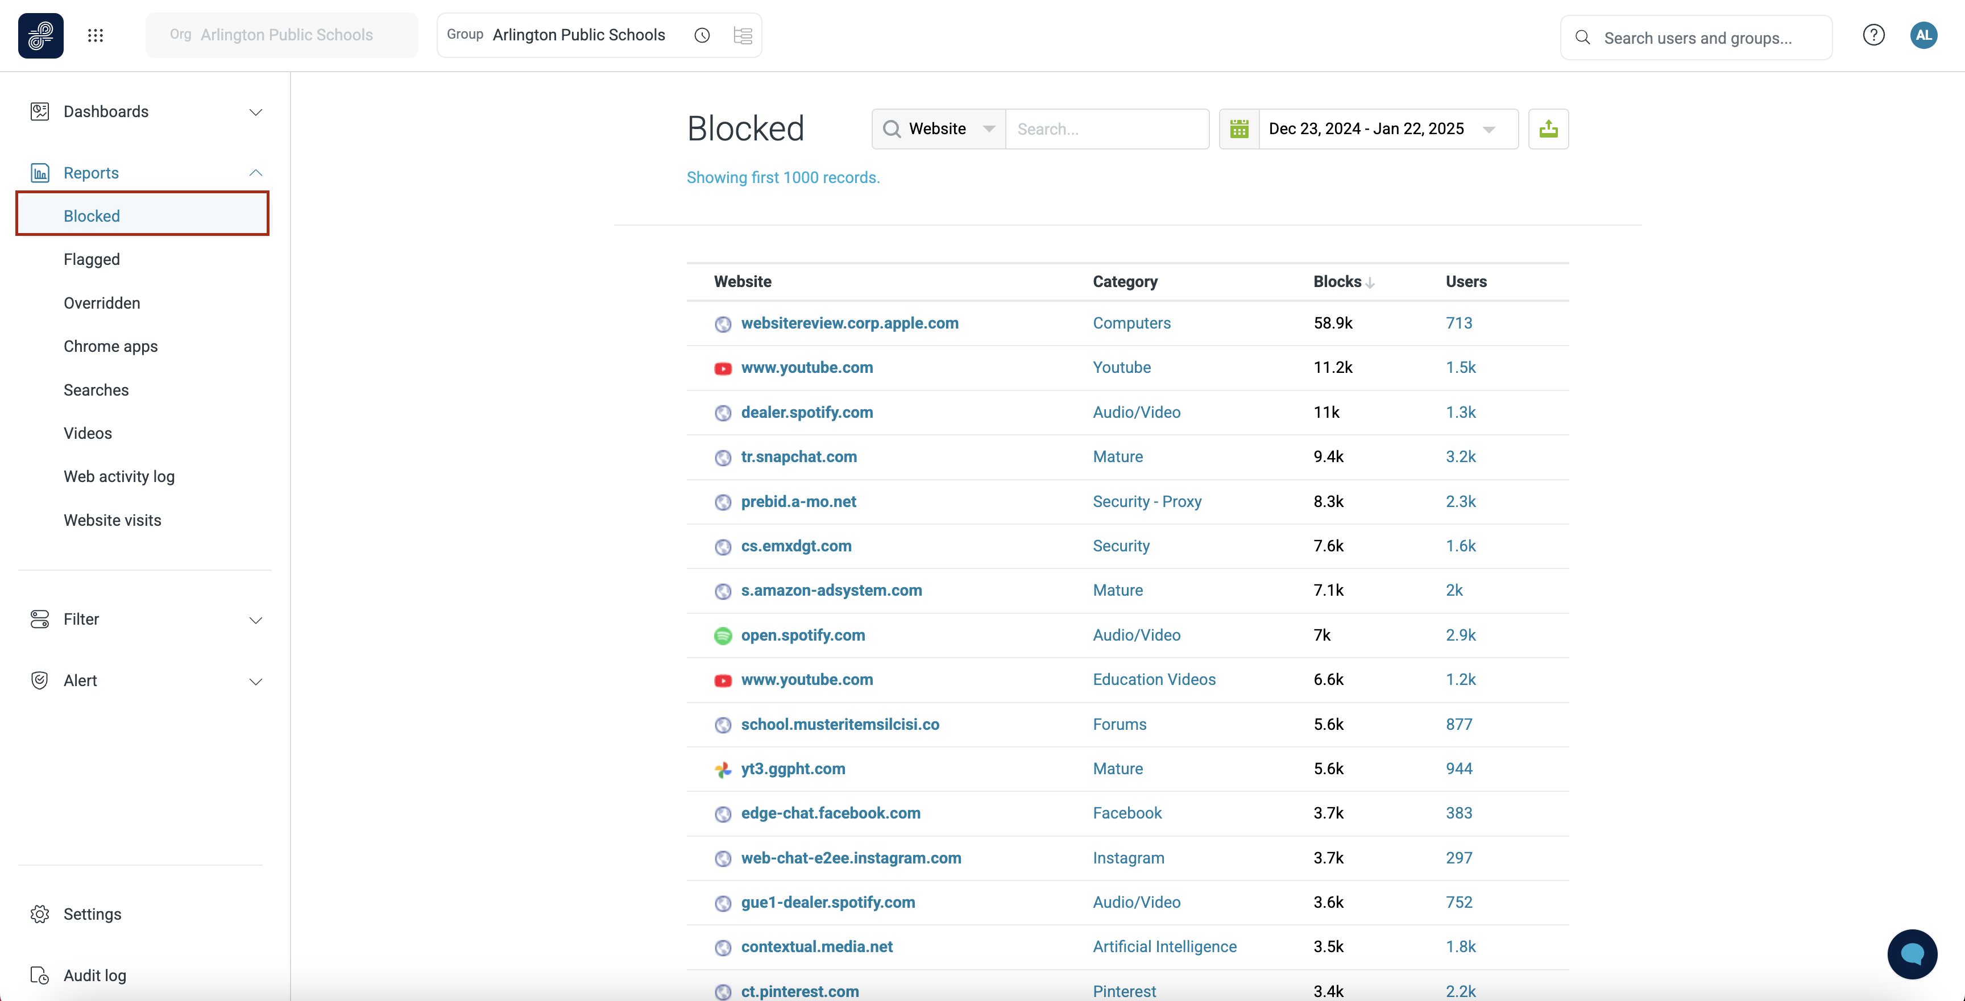Open school.musteritemsilcisi.co link
Image resolution: width=1965 pixels, height=1001 pixels.
click(840, 724)
